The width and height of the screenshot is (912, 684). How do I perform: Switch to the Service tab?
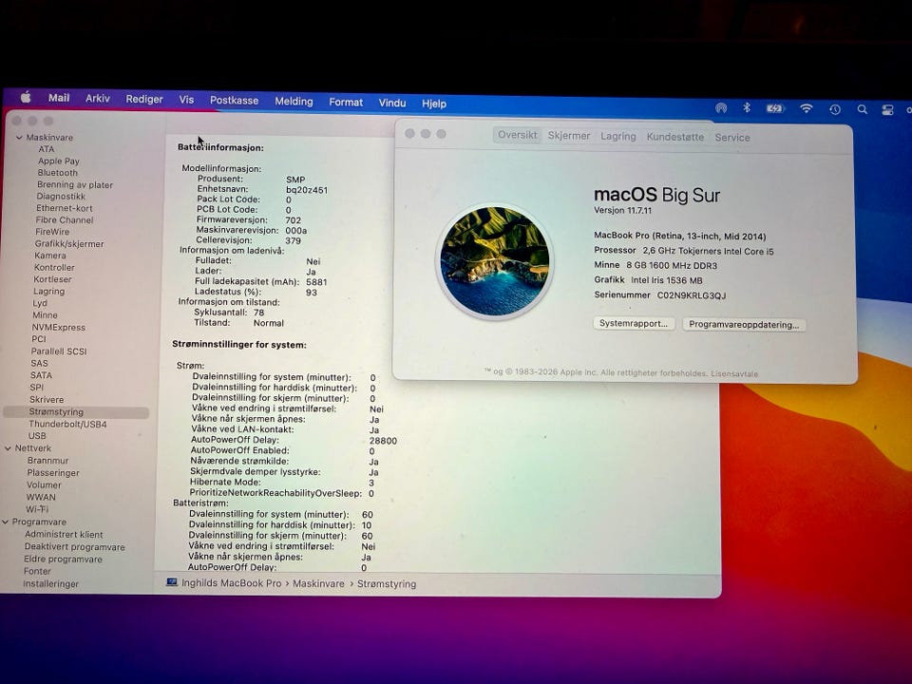coord(731,137)
